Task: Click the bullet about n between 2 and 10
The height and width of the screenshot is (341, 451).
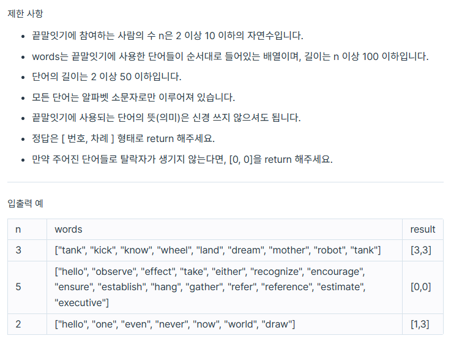Action: coord(168,36)
